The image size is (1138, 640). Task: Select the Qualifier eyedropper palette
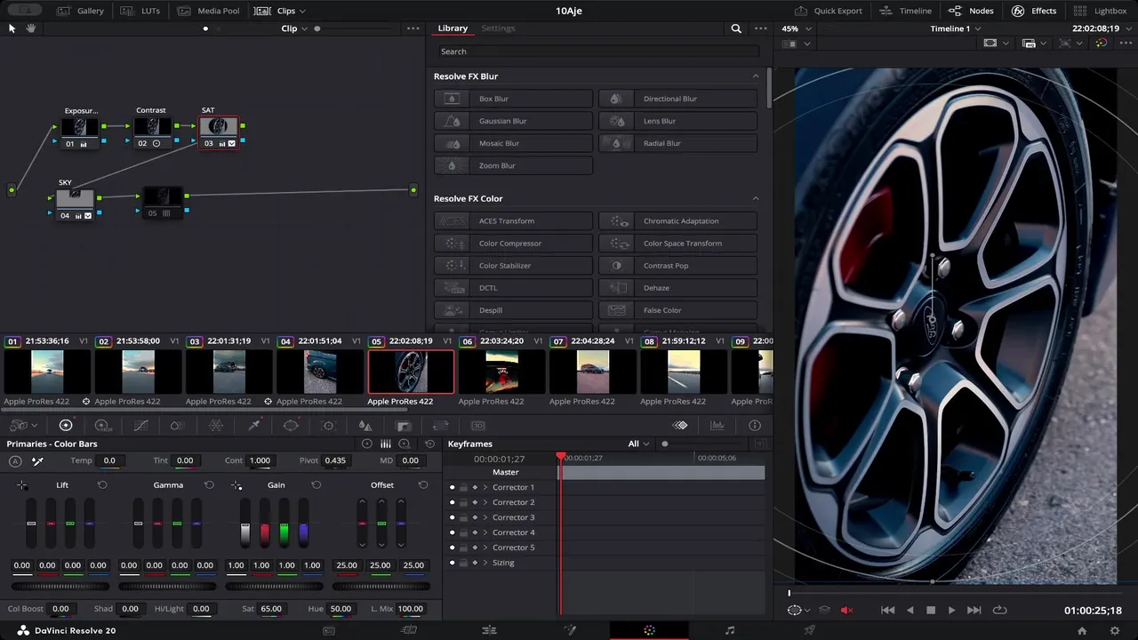tap(253, 426)
